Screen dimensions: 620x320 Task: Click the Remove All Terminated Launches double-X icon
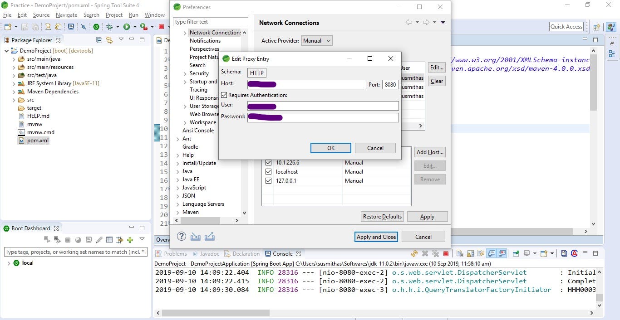(435, 254)
